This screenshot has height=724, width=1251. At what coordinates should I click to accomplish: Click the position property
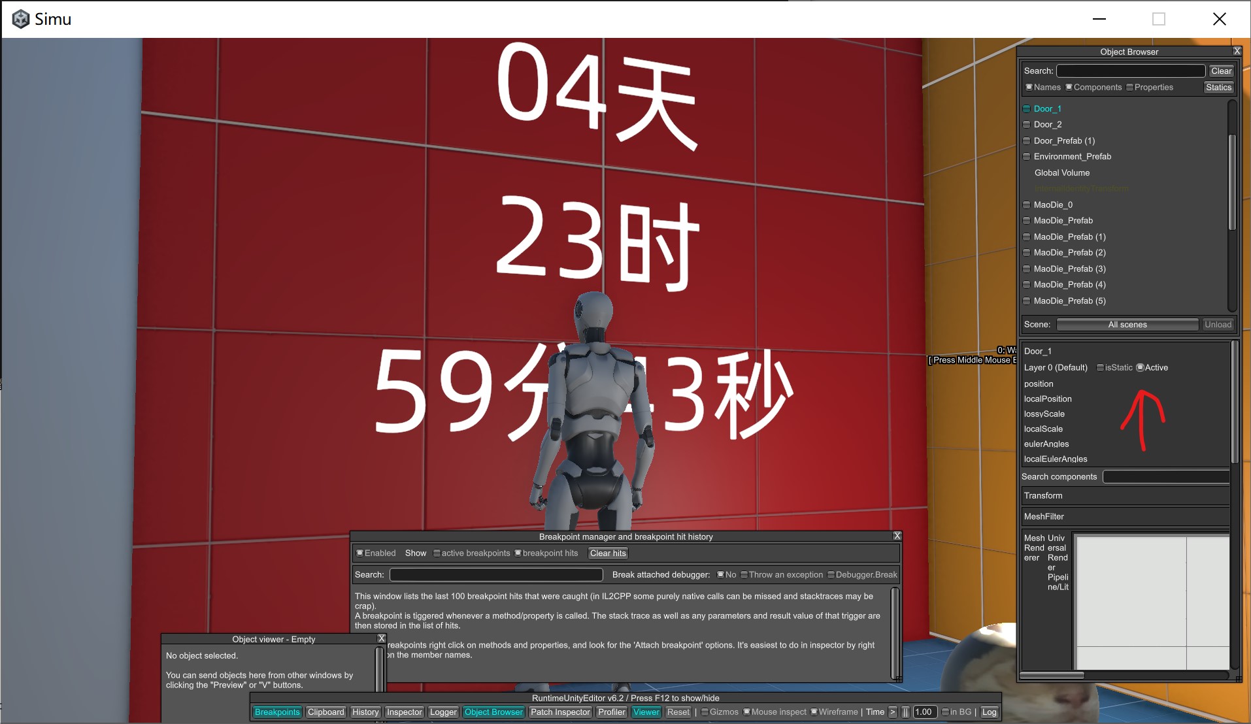(1039, 384)
